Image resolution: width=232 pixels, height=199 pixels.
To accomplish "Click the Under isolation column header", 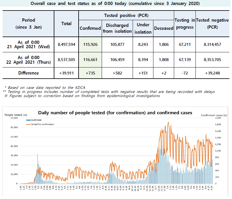I will click(143, 28).
